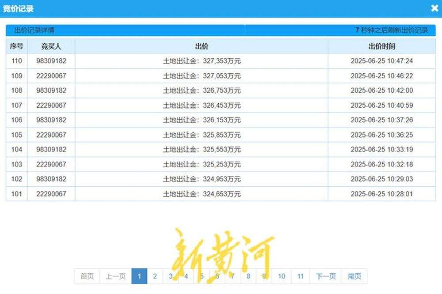Go to pagination page 9
Screen dimensions: 442x294
(264, 276)
